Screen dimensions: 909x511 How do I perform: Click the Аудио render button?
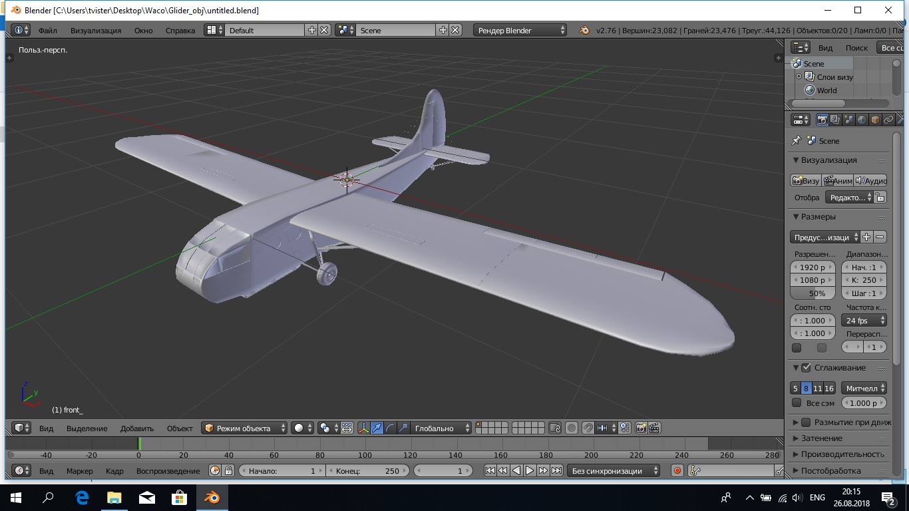tap(870, 180)
